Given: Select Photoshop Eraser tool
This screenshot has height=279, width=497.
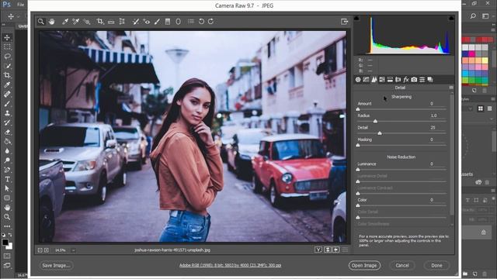Looking at the screenshot, I should point(7,132).
